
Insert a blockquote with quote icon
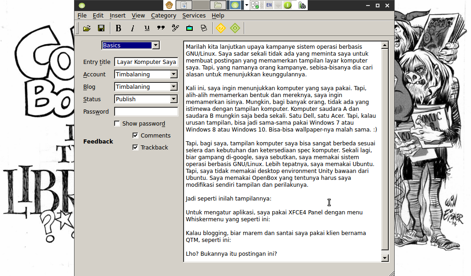click(161, 28)
